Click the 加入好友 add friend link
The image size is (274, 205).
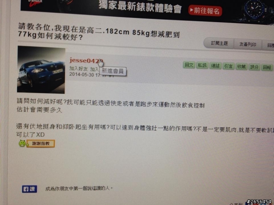[x=78, y=68]
